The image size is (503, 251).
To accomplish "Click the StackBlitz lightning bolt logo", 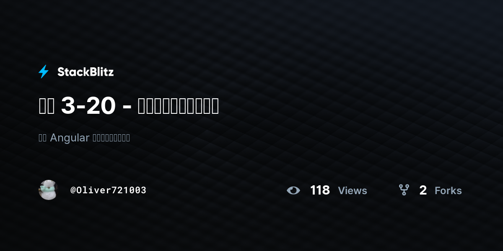I will point(44,72).
